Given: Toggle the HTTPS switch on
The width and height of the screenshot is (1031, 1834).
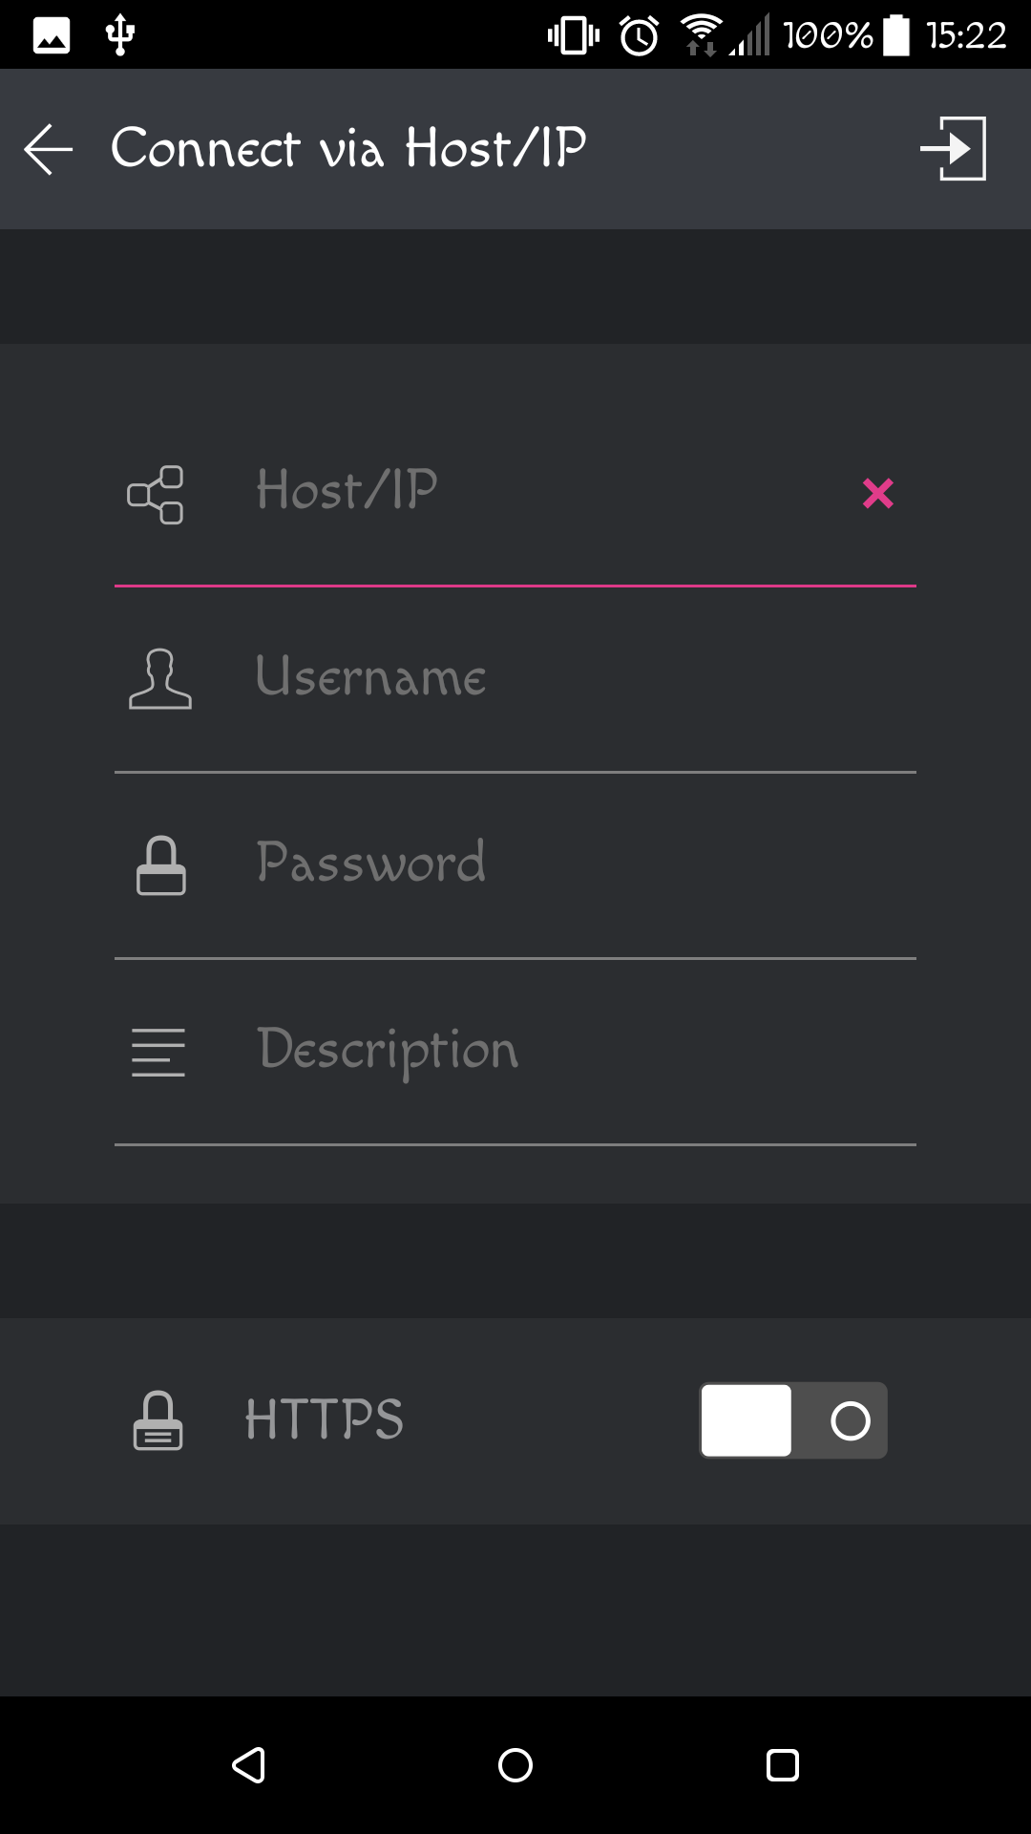Looking at the screenshot, I should (793, 1420).
